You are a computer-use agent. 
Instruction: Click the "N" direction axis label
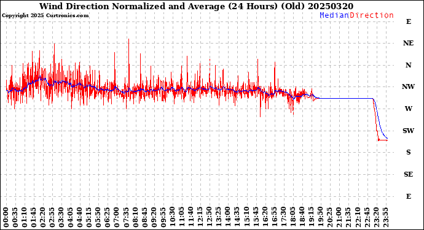(x=408, y=65)
